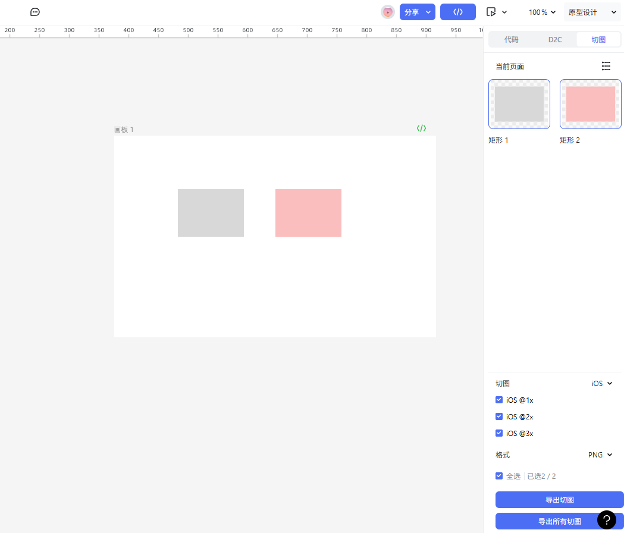
Task: Open the help question mark icon
Action: (606, 520)
